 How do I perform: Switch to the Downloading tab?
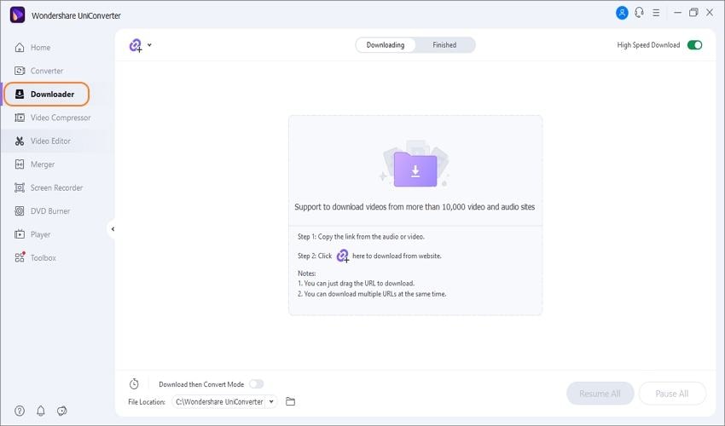(x=386, y=45)
